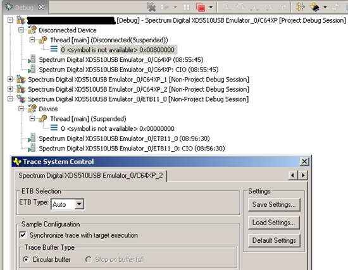Select the Debug view tab
Viewport: 348px width, 270px height.
(x=25, y=8)
